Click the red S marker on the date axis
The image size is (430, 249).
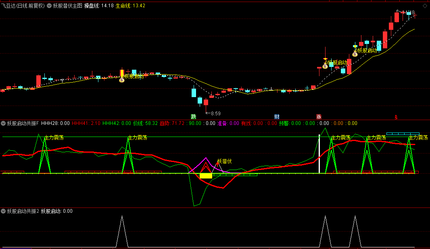[396, 117]
